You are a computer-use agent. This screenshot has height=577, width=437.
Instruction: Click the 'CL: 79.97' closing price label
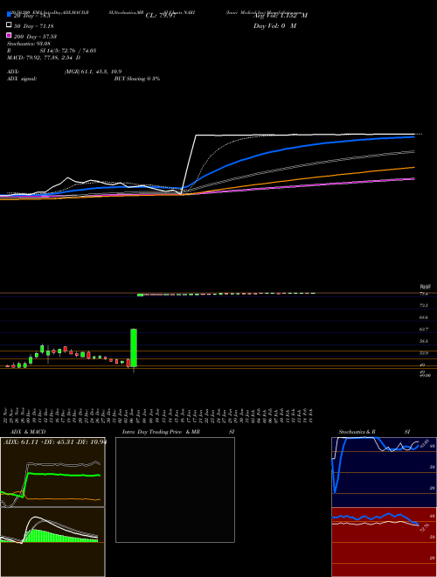(161, 16)
